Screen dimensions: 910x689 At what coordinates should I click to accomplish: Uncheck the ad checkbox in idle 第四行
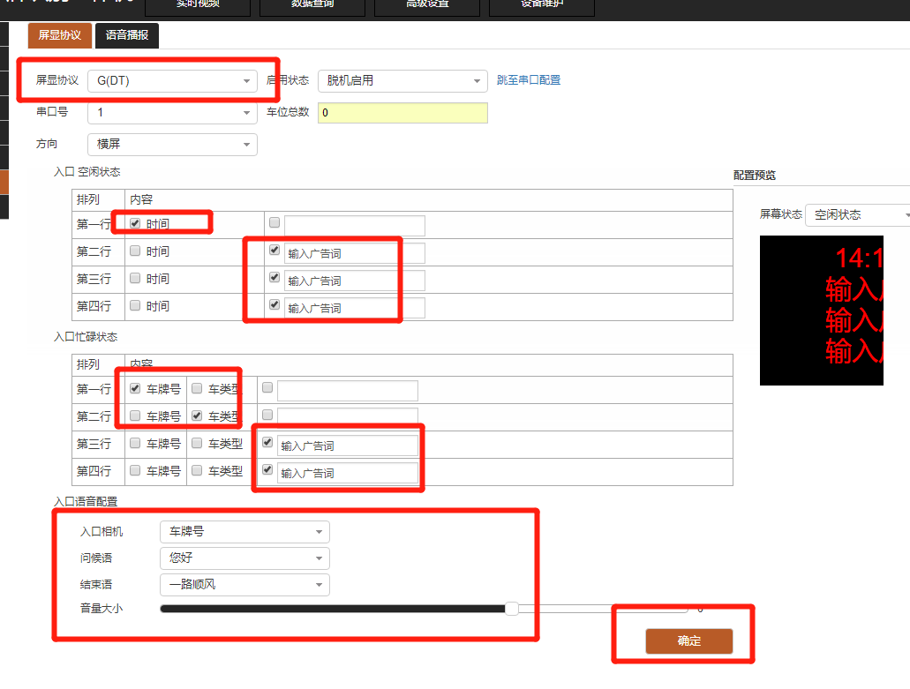[x=275, y=304]
